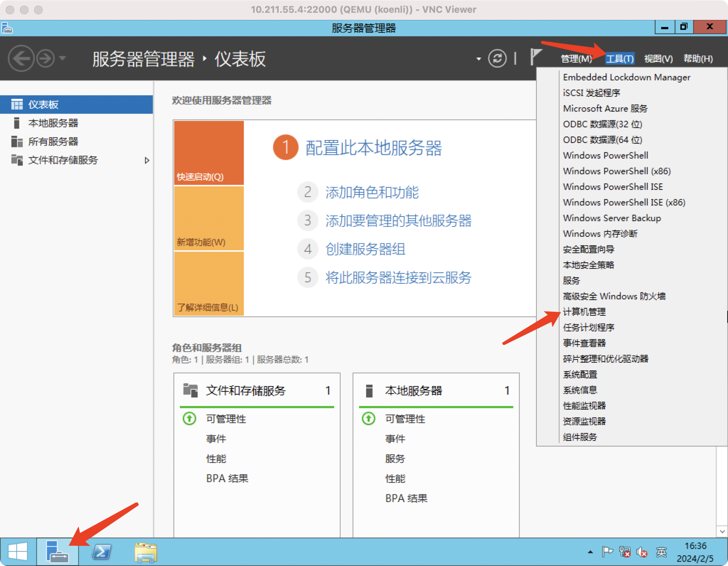Screen dimensions: 728x566
Task: Show hidden icons in the system tray
Action: pyautogui.click(x=590, y=552)
